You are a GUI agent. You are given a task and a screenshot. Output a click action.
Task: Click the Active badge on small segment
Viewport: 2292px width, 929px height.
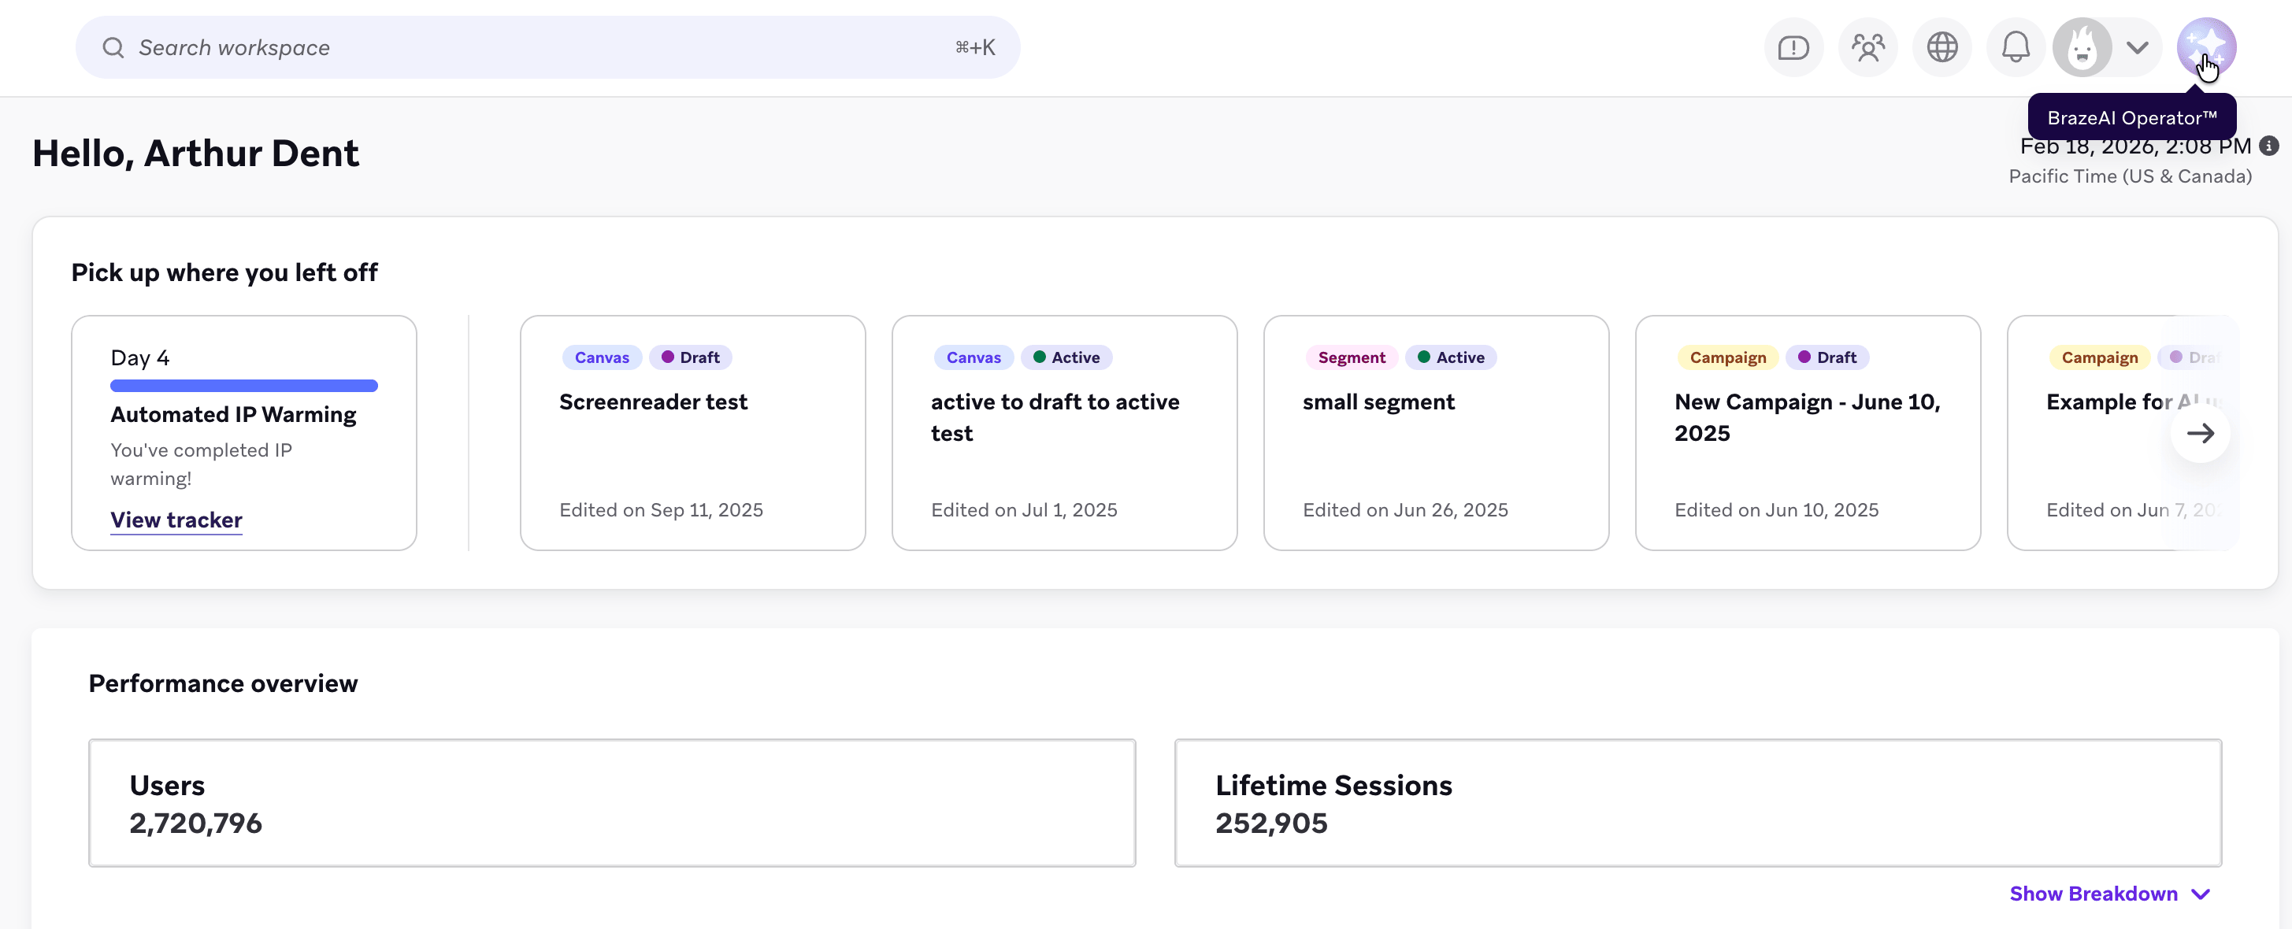(1451, 357)
